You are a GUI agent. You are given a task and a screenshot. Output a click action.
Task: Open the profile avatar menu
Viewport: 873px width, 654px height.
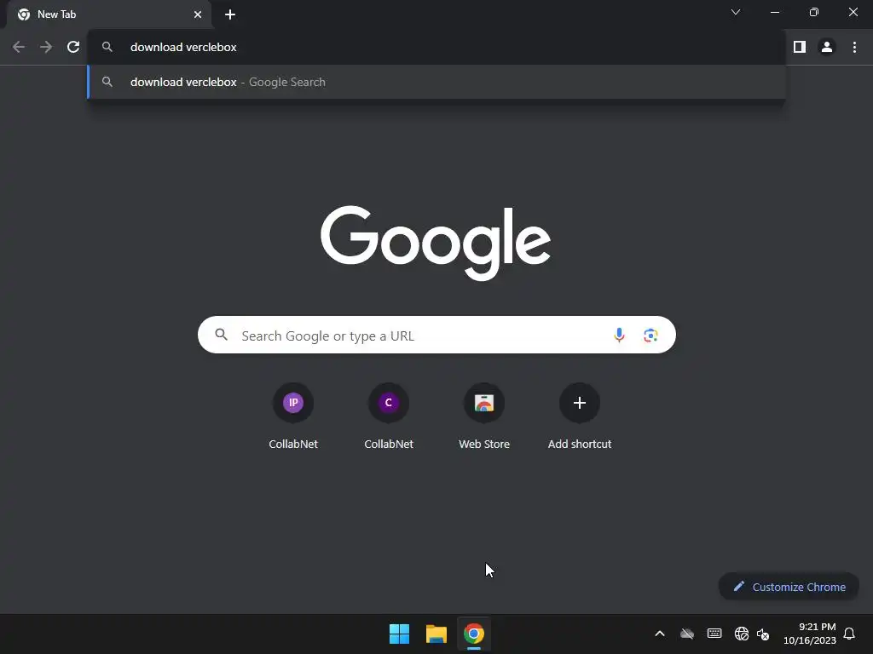[x=827, y=48]
